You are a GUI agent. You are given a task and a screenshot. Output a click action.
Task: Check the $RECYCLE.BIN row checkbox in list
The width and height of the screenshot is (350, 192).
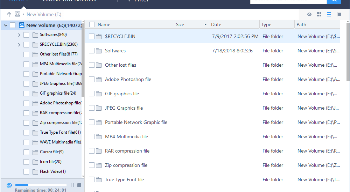point(91,36)
